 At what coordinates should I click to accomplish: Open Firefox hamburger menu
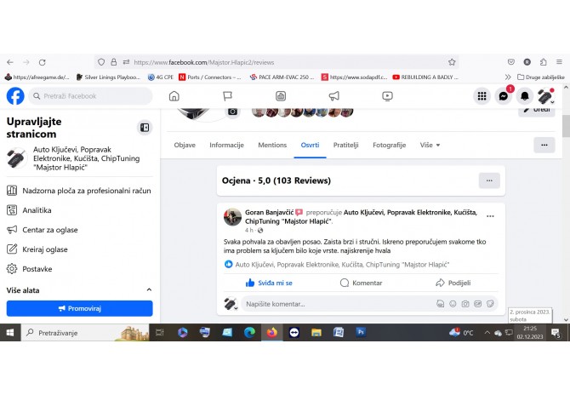point(559,62)
